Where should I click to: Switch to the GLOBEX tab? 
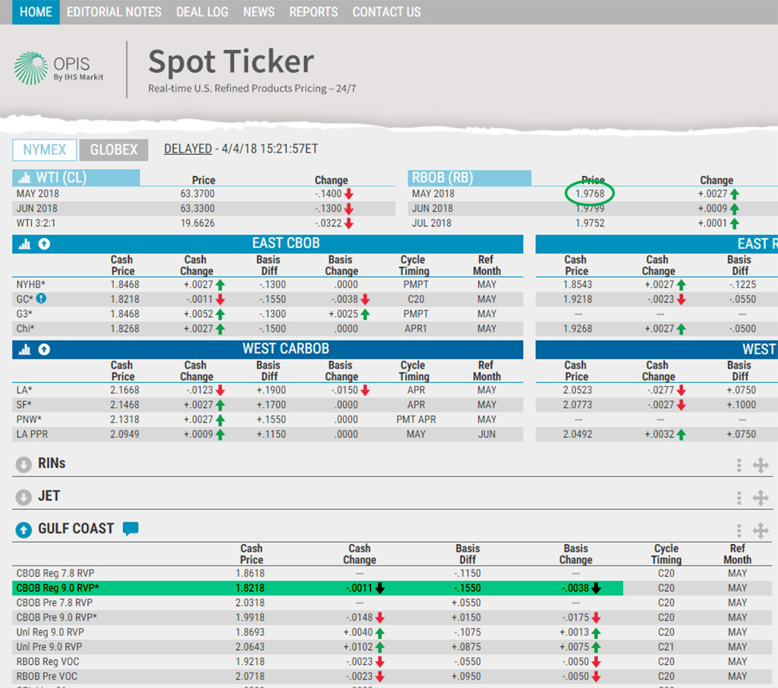(114, 149)
